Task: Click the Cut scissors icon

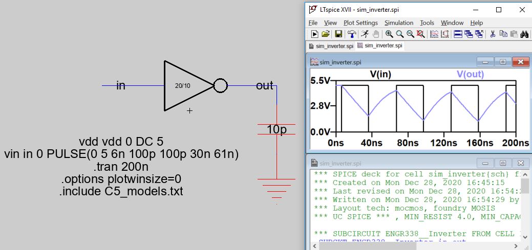Action: (x=493, y=34)
